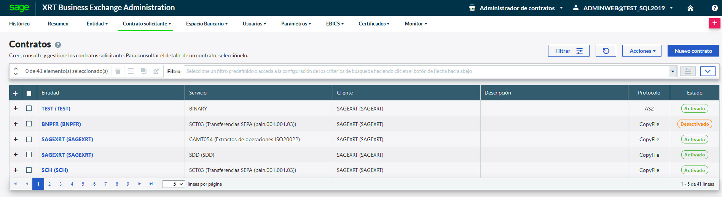Click the refresh icon button beside Filtrar

coord(606,51)
